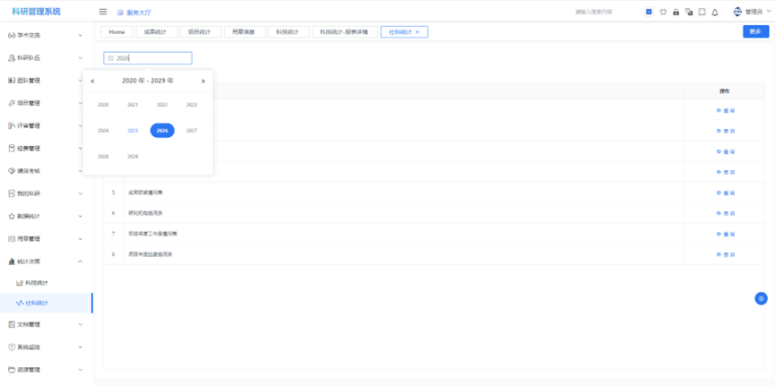This screenshot has width=775, height=385.
Task: Click the hamburger menu collapse icon
Action: tap(103, 12)
